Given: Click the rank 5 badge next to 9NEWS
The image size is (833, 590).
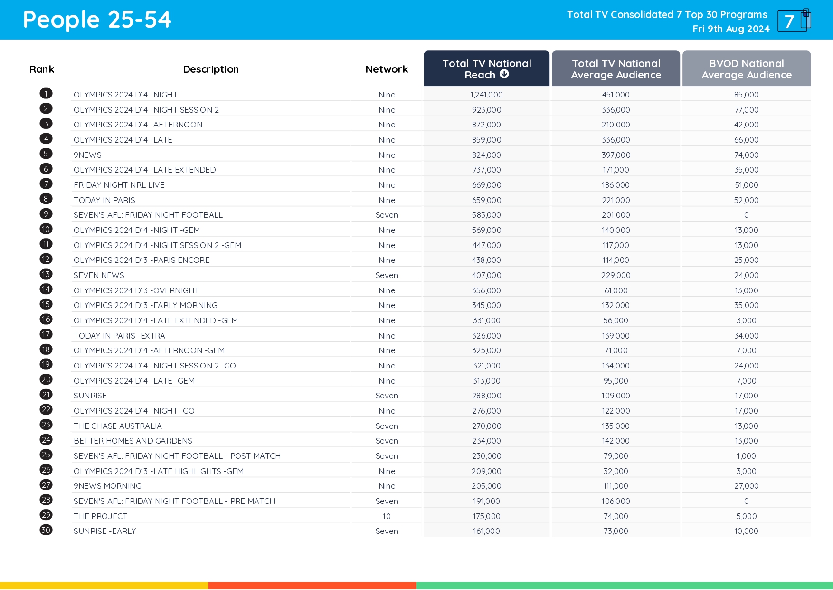Looking at the screenshot, I should click(x=46, y=155).
